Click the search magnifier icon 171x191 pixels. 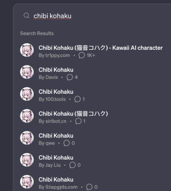pyautogui.click(x=26, y=16)
